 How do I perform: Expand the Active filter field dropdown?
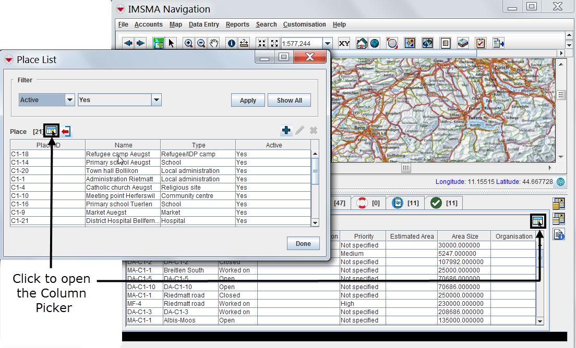pos(70,100)
